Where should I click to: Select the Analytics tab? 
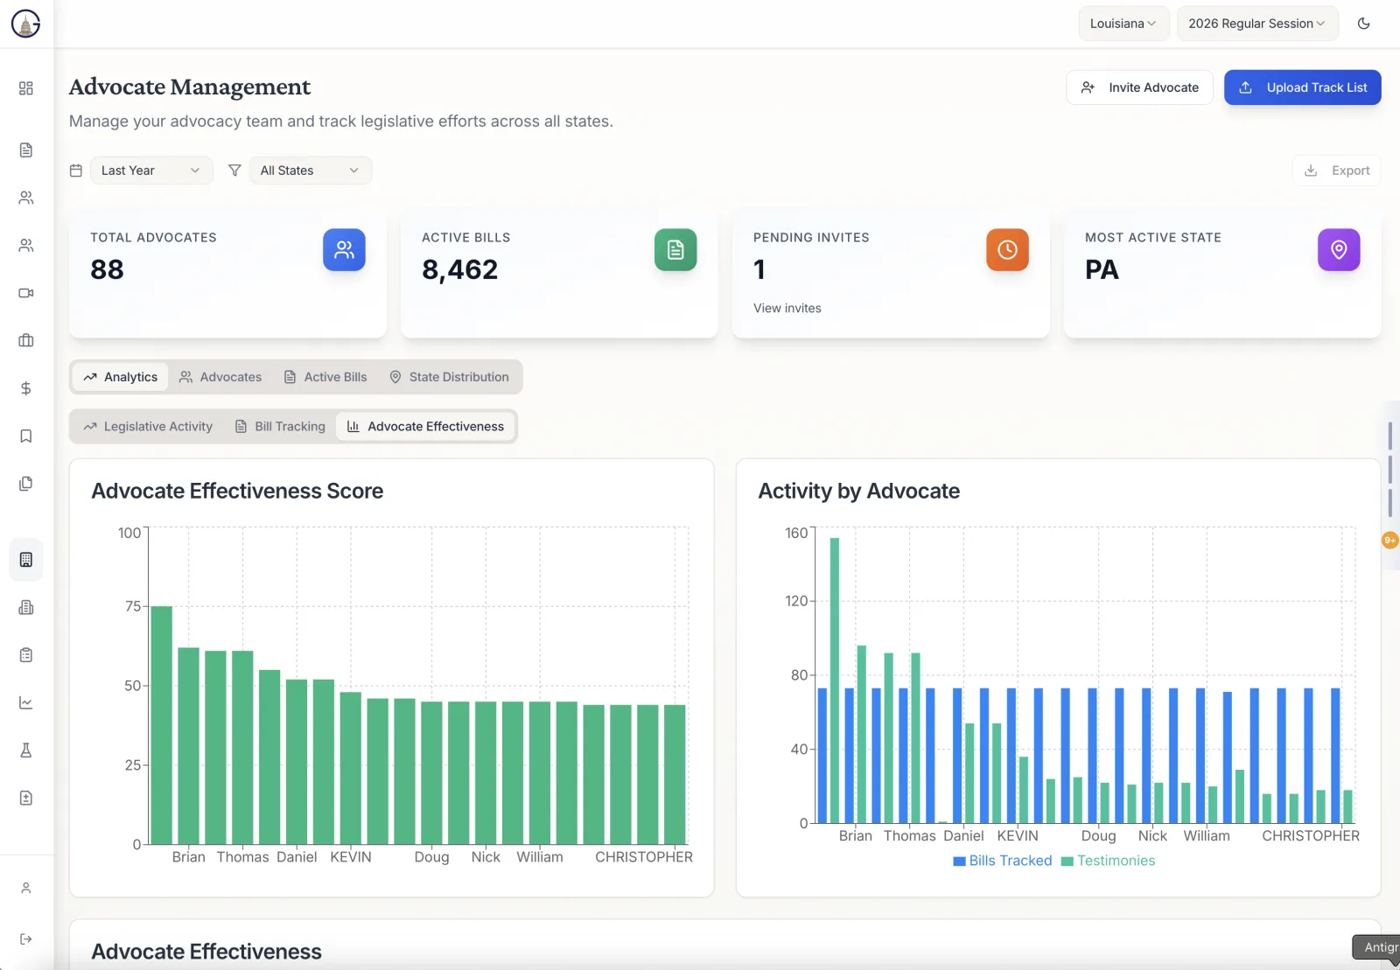pyautogui.click(x=121, y=377)
